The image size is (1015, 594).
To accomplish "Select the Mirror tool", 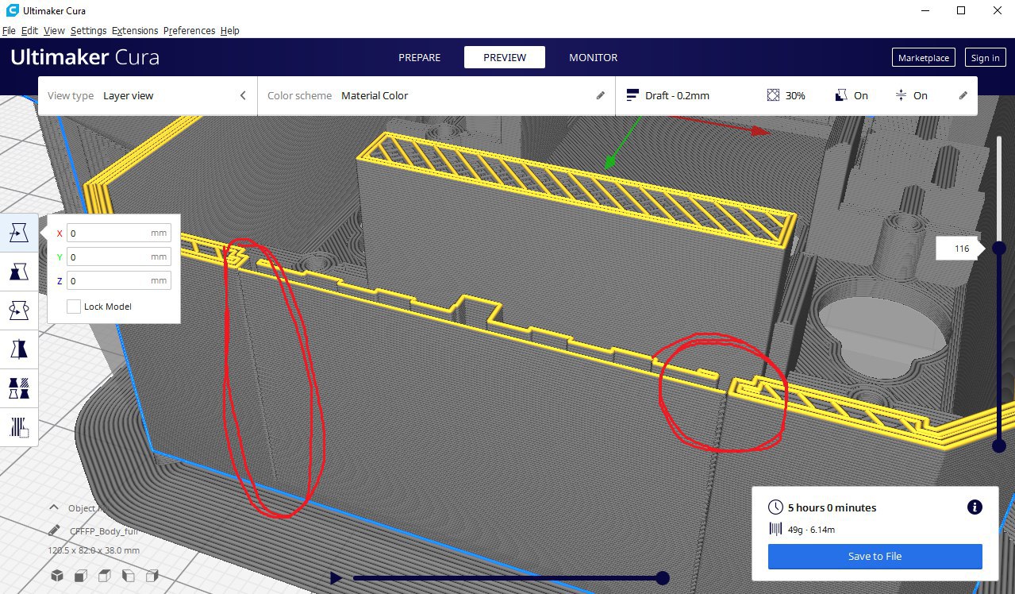I will 17,349.
